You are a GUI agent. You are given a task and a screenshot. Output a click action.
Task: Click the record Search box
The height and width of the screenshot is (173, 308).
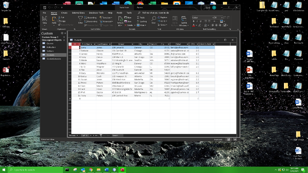tap(118, 135)
